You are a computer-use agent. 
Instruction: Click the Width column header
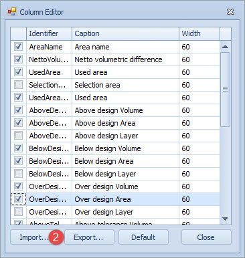(199, 33)
